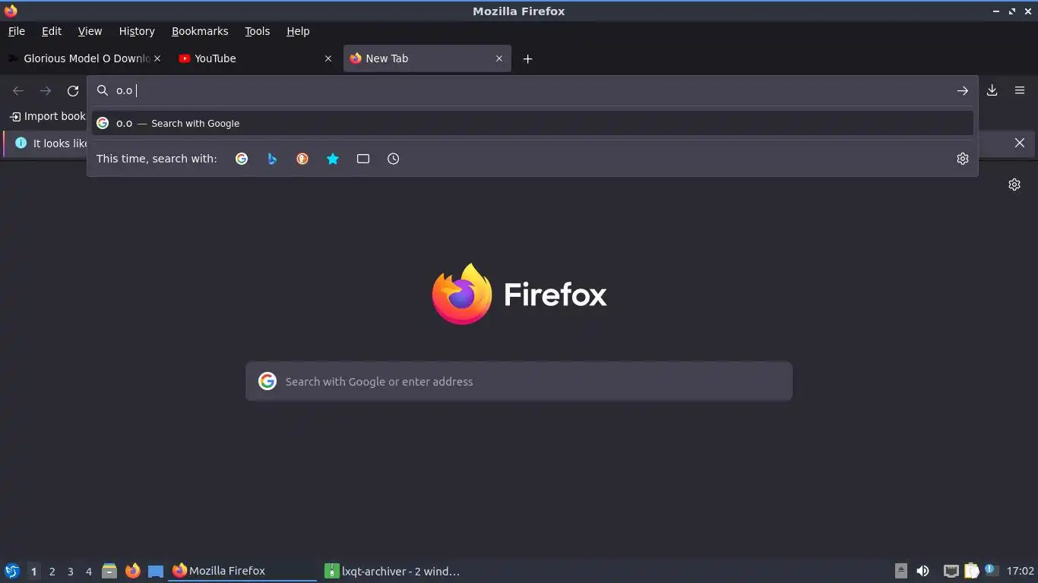Open the File menu
This screenshot has height=583, width=1038.
point(16,31)
